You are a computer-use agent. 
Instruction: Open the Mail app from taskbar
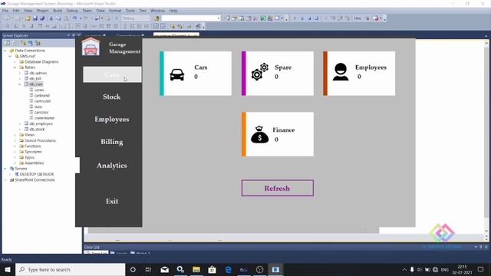(164, 269)
